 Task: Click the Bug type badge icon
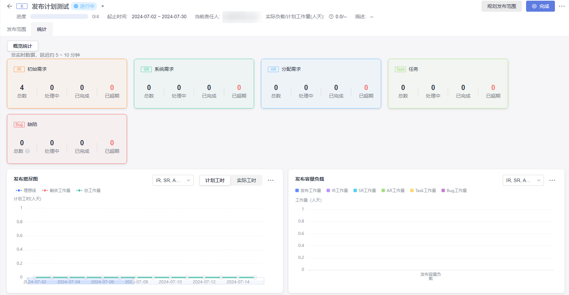point(19,125)
